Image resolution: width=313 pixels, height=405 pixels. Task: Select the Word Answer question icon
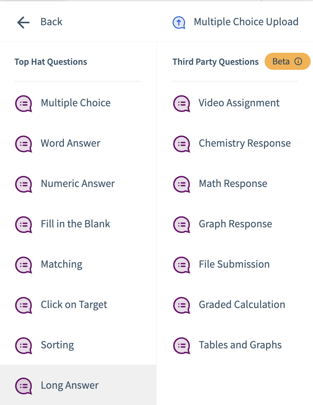pyautogui.click(x=23, y=144)
